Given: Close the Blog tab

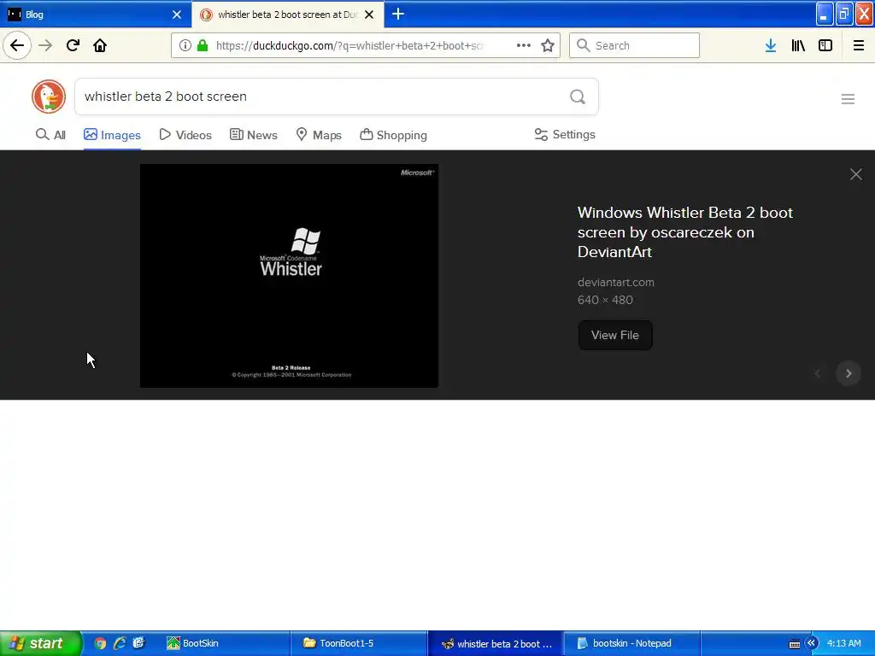Looking at the screenshot, I should 177,15.
